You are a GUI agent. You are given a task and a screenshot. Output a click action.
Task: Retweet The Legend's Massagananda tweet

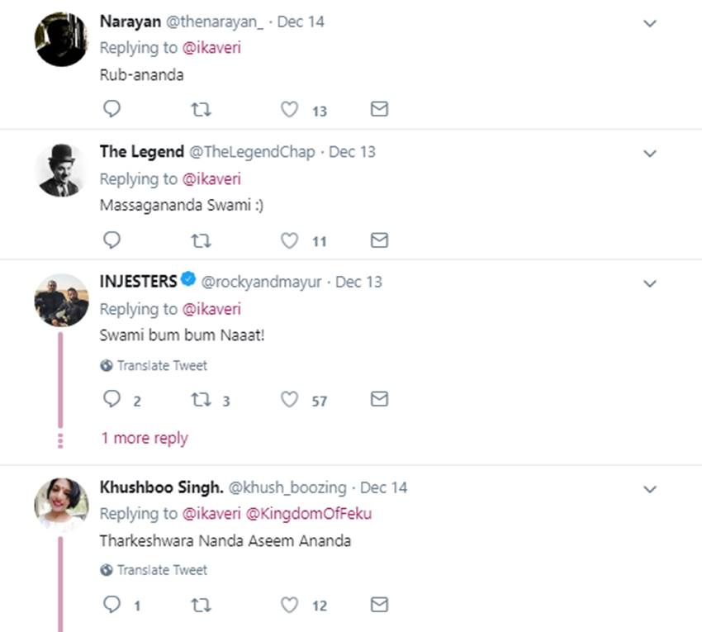201,240
